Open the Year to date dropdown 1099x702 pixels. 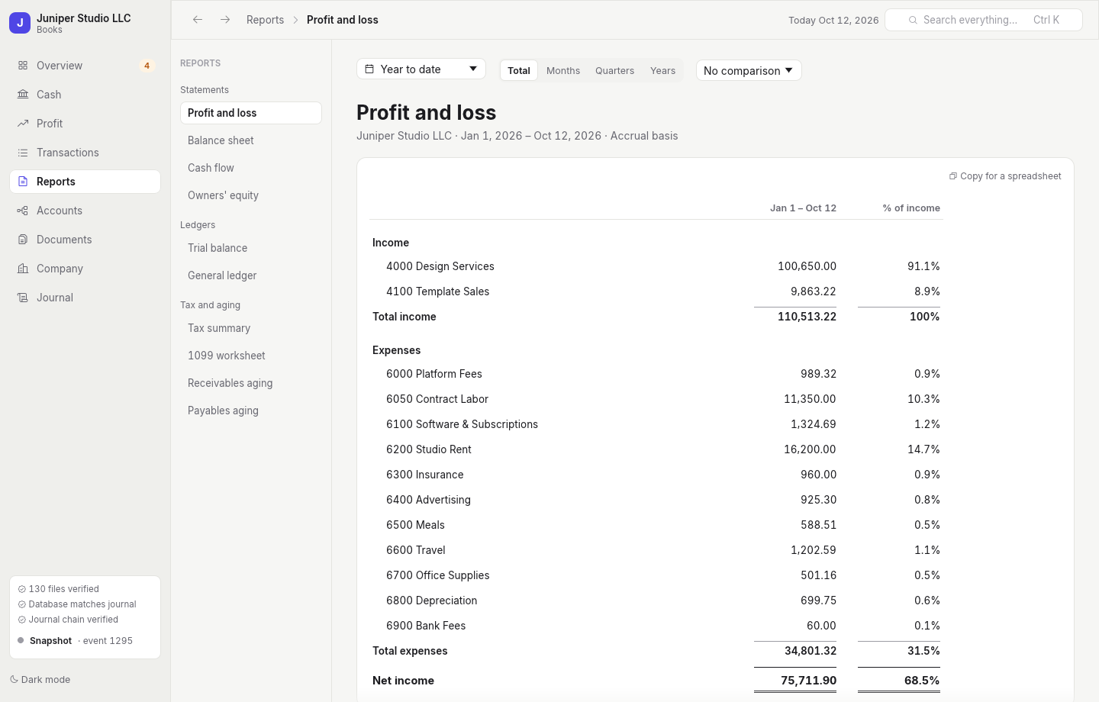click(x=421, y=69)
